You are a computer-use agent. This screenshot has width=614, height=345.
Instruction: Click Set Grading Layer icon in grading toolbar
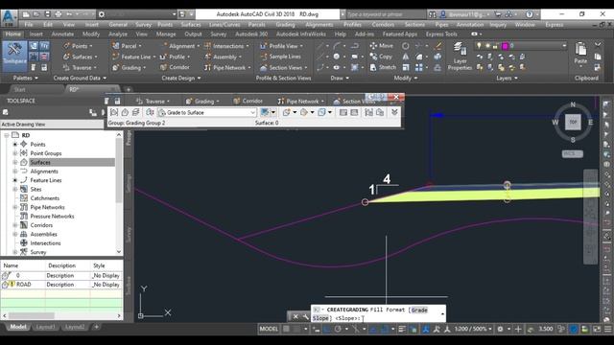coord(135,113)
